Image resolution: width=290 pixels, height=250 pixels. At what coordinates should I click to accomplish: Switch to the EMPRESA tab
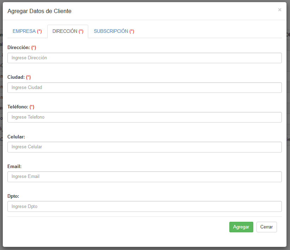click(x=27, y=31)
